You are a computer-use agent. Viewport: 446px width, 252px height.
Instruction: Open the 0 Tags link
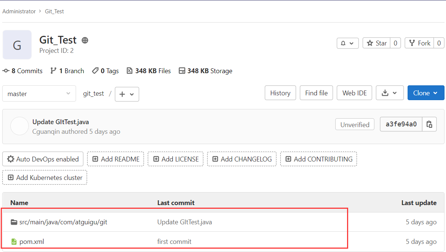coord(106,71)
